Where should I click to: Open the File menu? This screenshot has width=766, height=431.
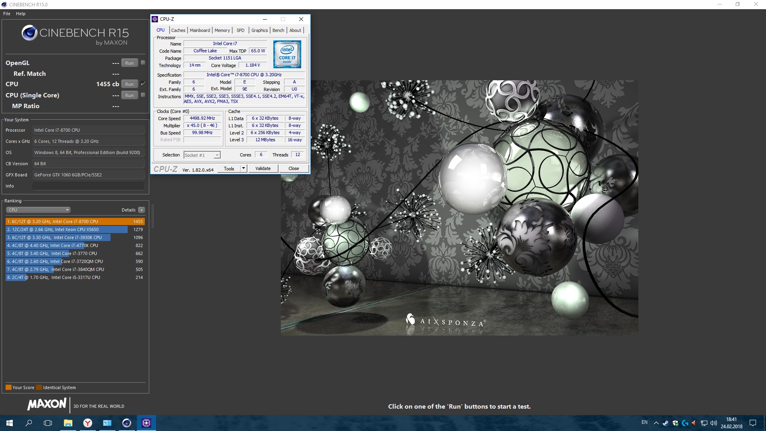pos(7,14)
